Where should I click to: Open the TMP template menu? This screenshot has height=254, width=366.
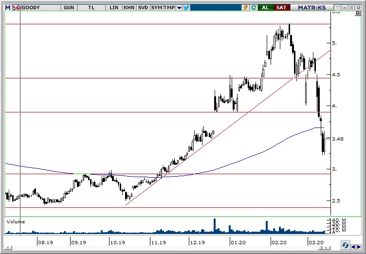[169, 7]
